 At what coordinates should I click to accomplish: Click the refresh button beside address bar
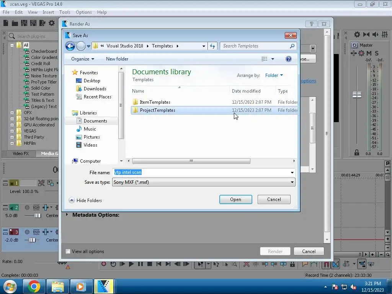(212, 46)
